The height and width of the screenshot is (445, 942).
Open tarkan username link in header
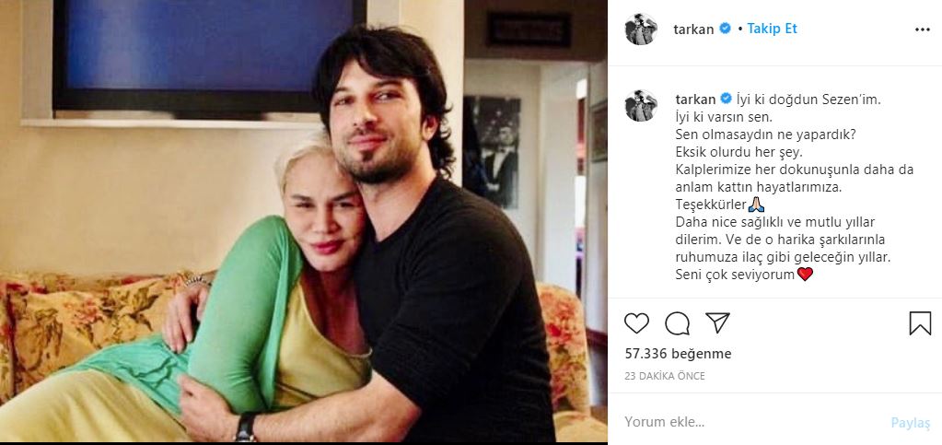click(x=694, y=29)
